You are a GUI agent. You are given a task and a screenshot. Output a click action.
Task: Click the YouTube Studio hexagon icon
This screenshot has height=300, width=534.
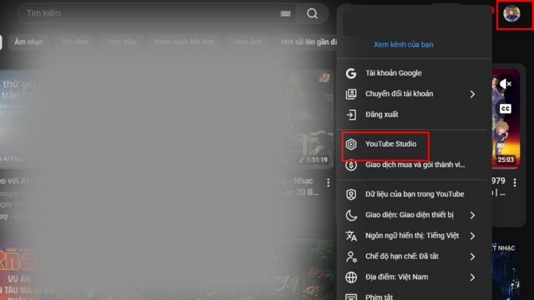pos(351,144)
